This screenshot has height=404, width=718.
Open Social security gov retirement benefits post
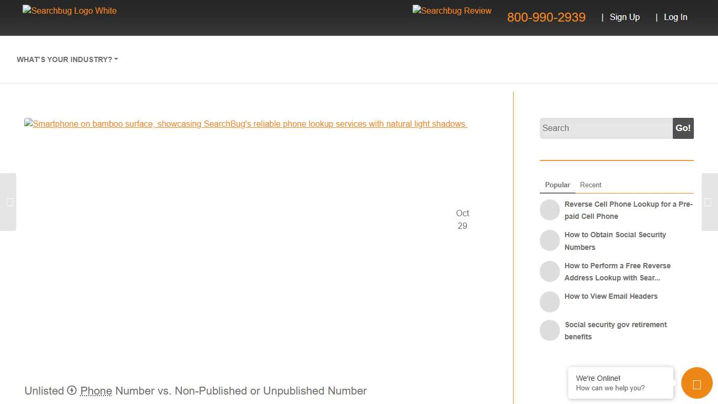point(616,330)
